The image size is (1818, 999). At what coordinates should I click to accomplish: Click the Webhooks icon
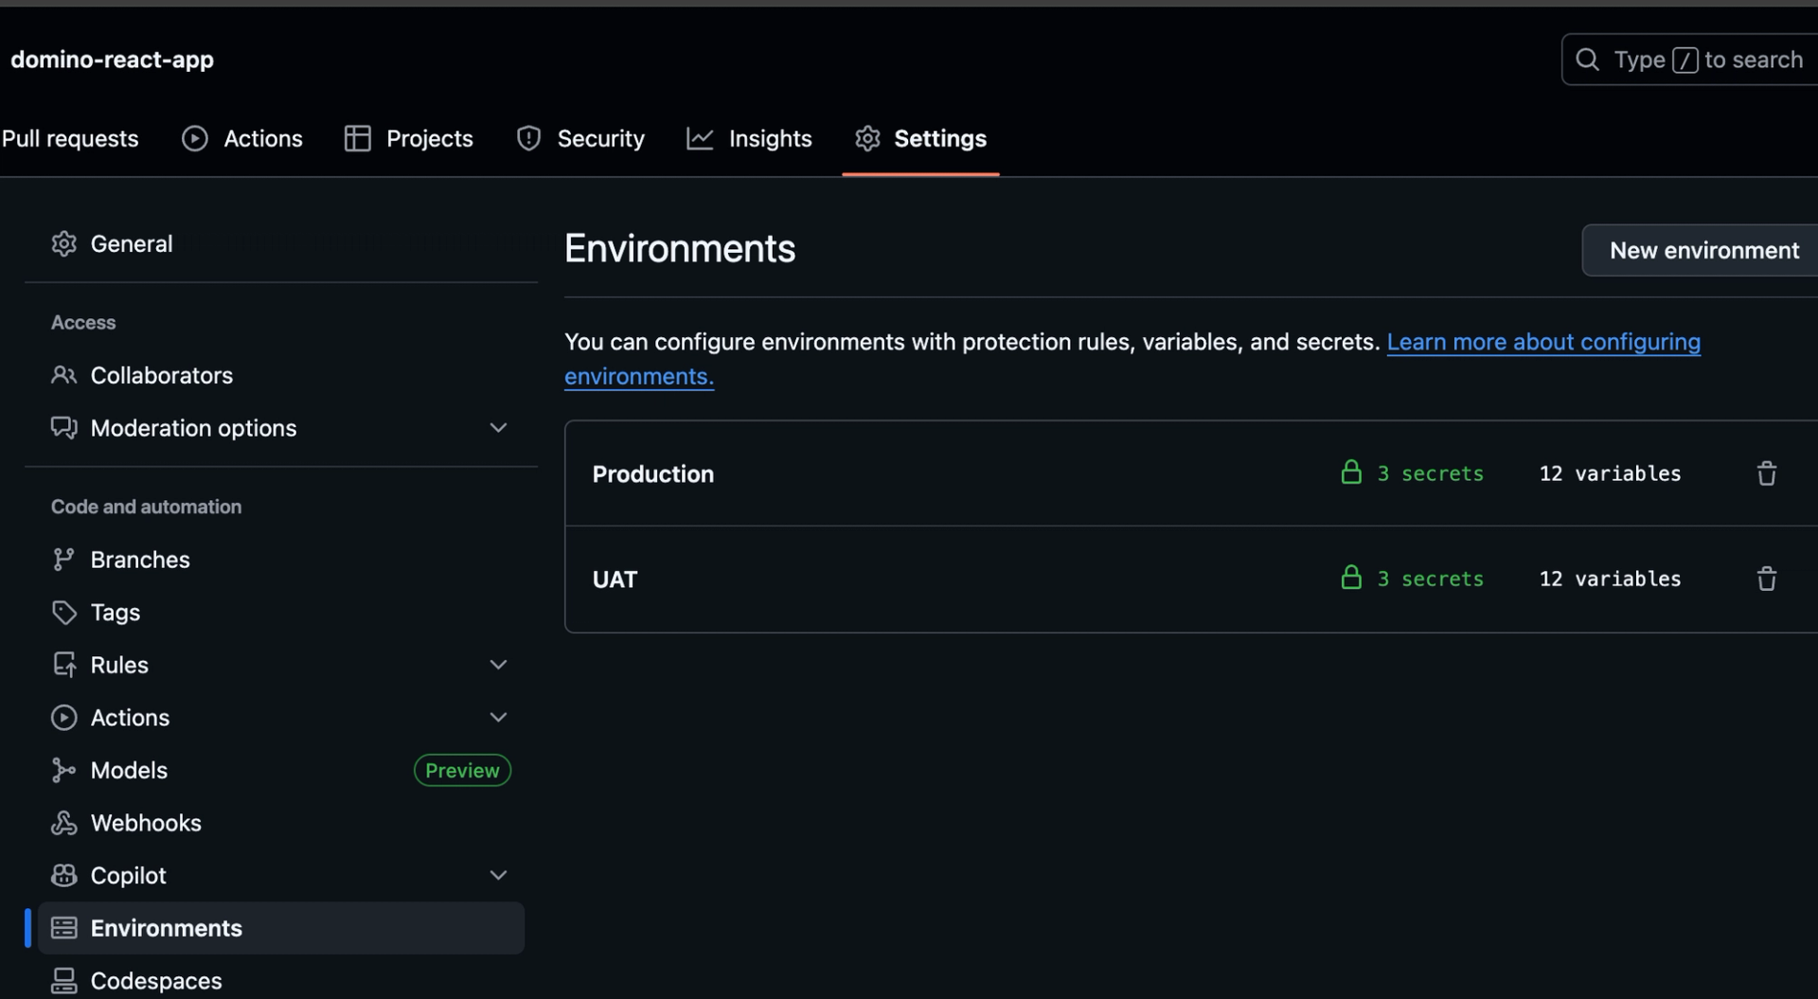click(63, 823)
